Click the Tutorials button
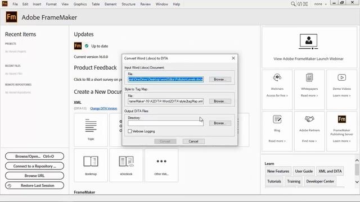 click(274, 181)
